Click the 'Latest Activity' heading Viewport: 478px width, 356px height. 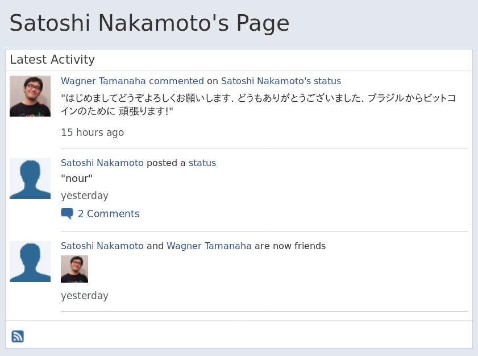click(52, 60)
